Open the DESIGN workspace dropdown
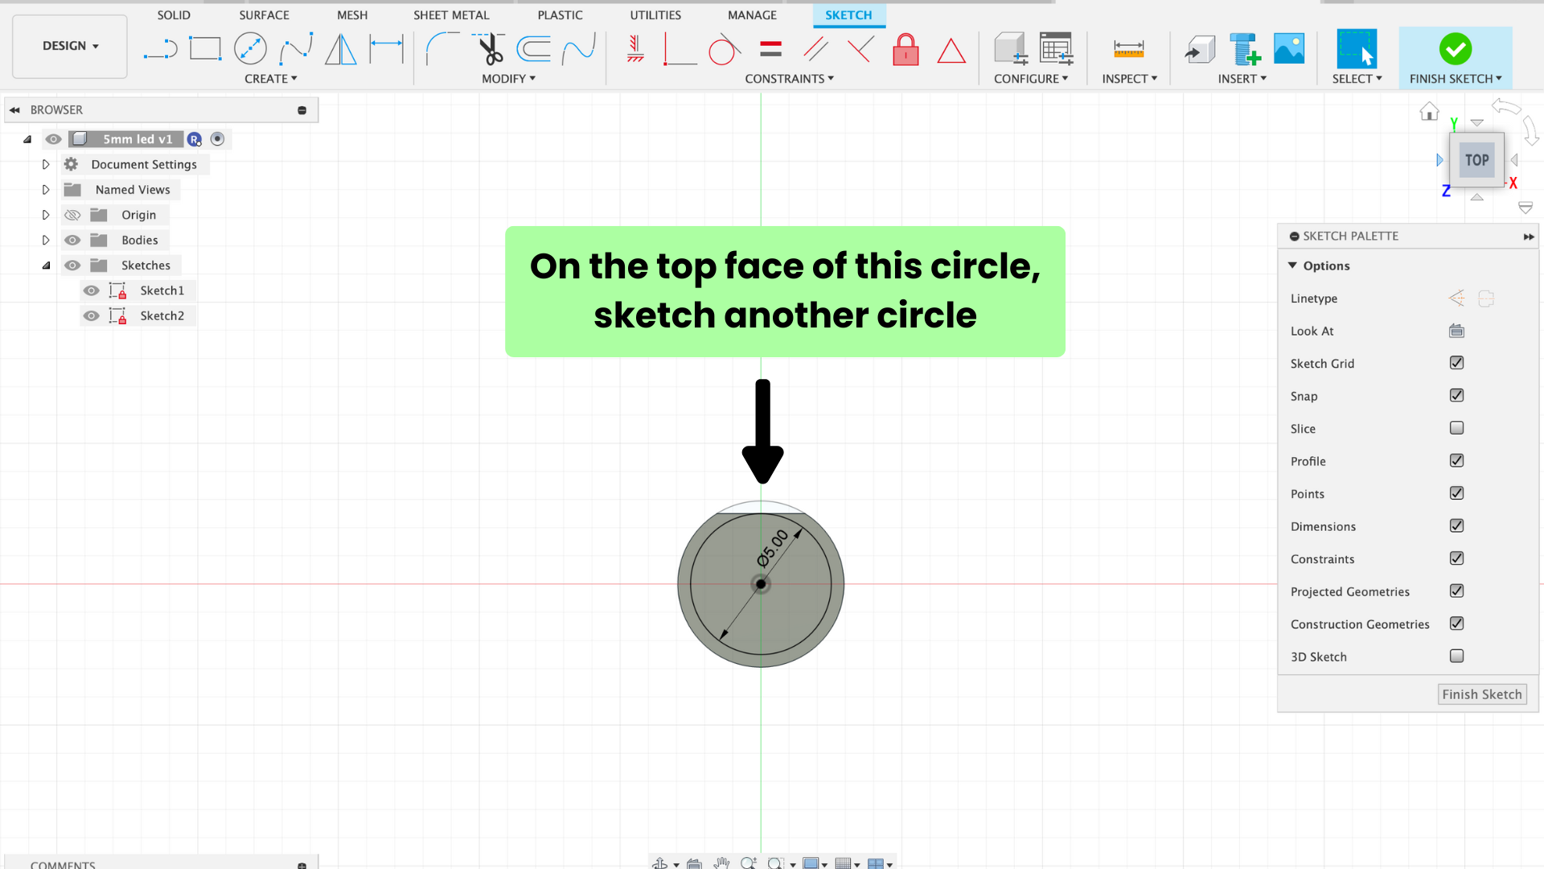Viewport: 1544px width, 869px height. [x=70, y=46]
